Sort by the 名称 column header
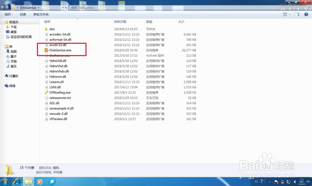Viewport: 312px width, 186px height. (x=47, y=22)
